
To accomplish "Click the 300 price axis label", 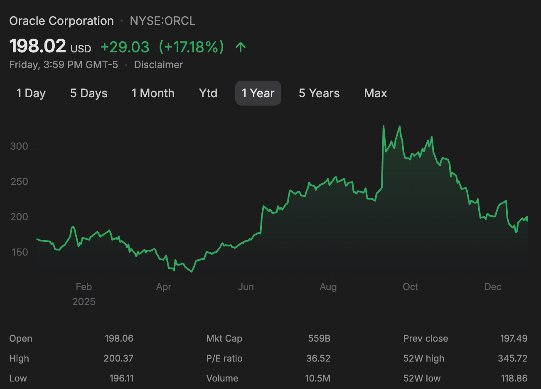I will pos(19,146).
